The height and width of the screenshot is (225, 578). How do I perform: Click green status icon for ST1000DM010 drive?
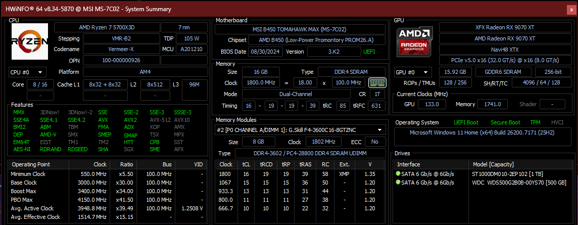point(398,174)
